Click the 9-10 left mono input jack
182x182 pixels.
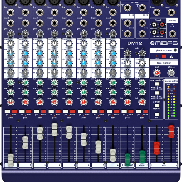click(x=127, y=23)
